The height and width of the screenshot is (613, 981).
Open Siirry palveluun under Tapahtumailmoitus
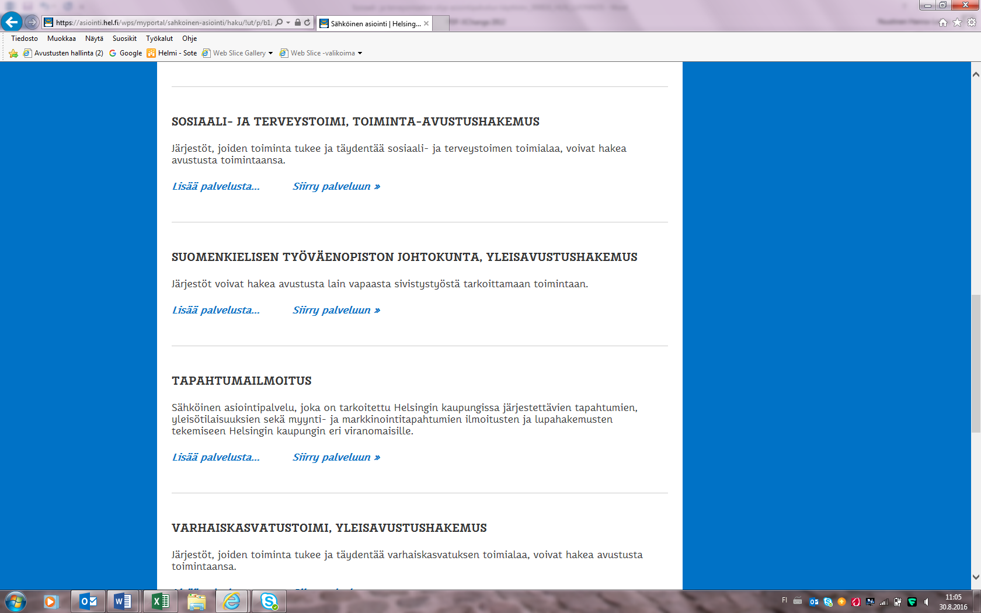pyautogui.click(x=336, y=457)
